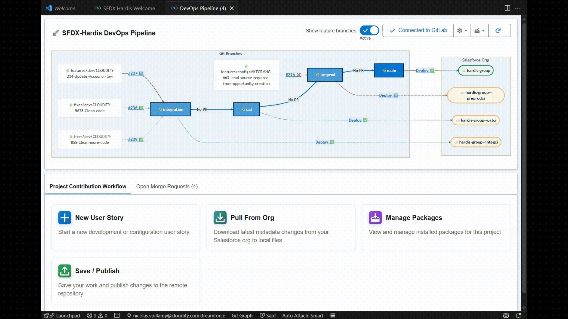Switch to Open Merge Requests tab

coord(167,186)
